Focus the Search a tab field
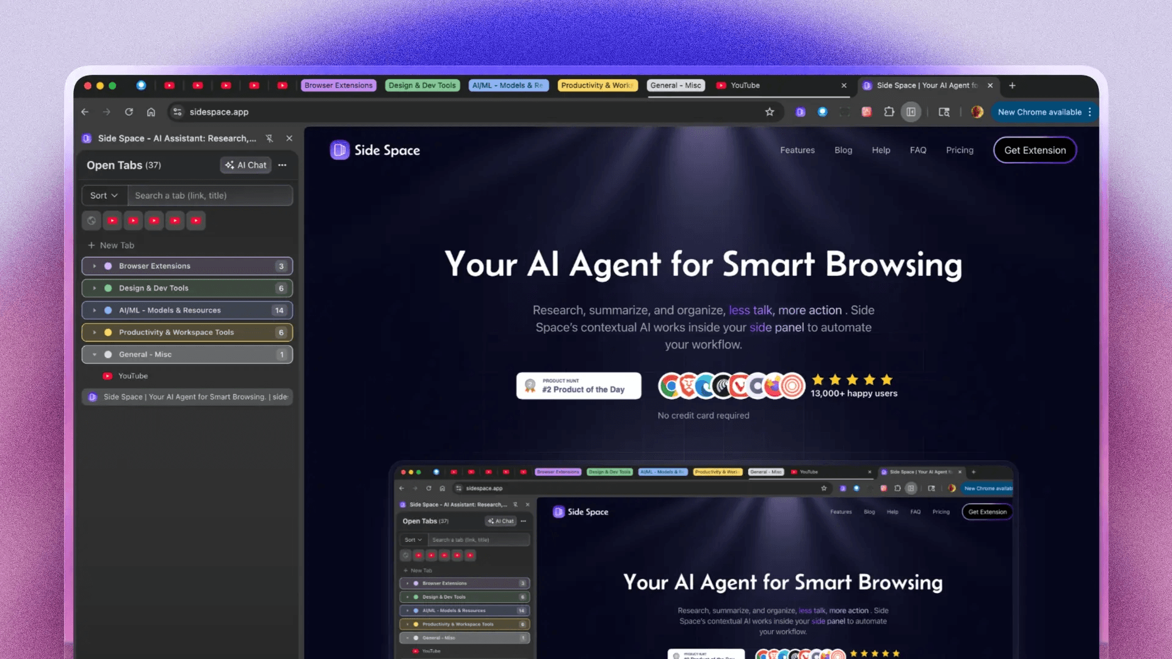Viewport: 1172px width, 659px height. coord(209,195)
